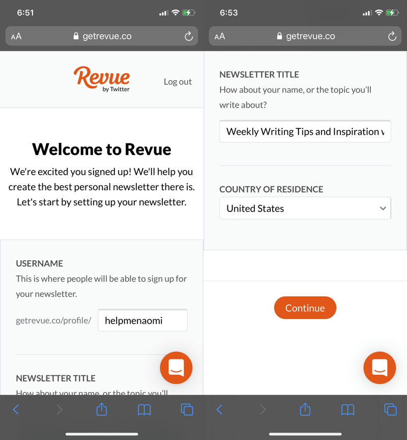Click the 'Welcome to Revue' heading

(102, 149)
